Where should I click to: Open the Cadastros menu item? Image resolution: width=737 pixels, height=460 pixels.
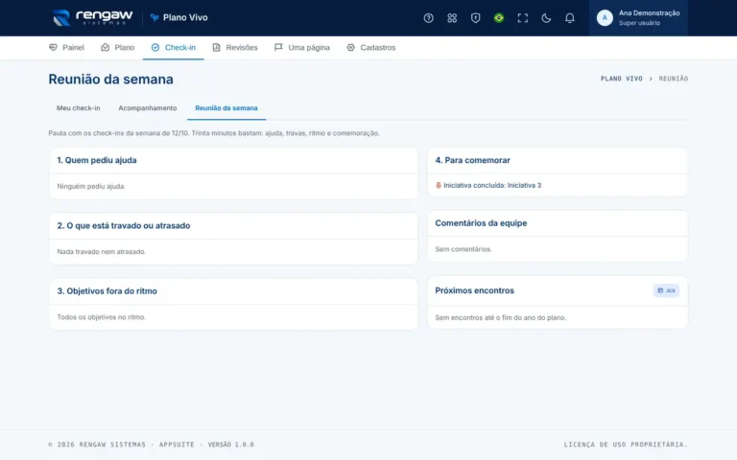point(370,47)
